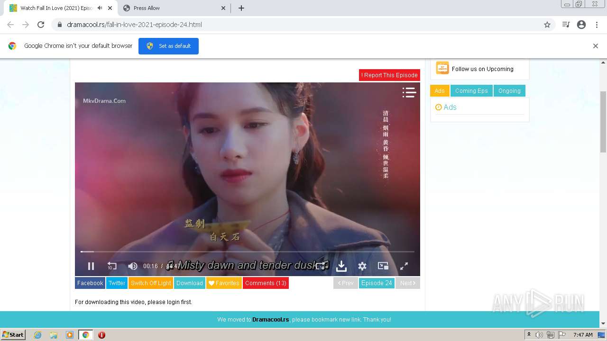The image size is (607, 341).
Task: Open video player settings gear
Action: [x=362, y=266]
